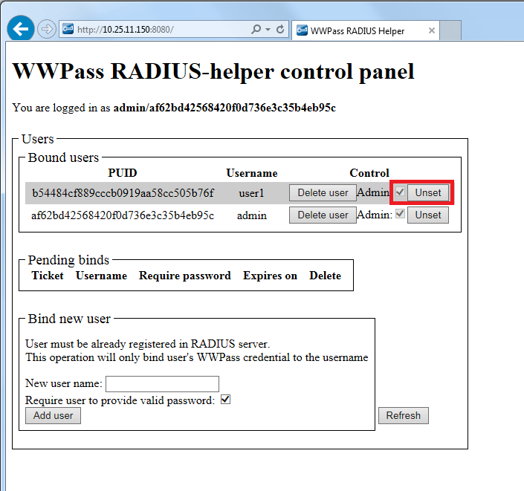The height and width of the screenshot is (491, 524).
Task: Reload the page using the refresh icon
Action: (280, 30)
